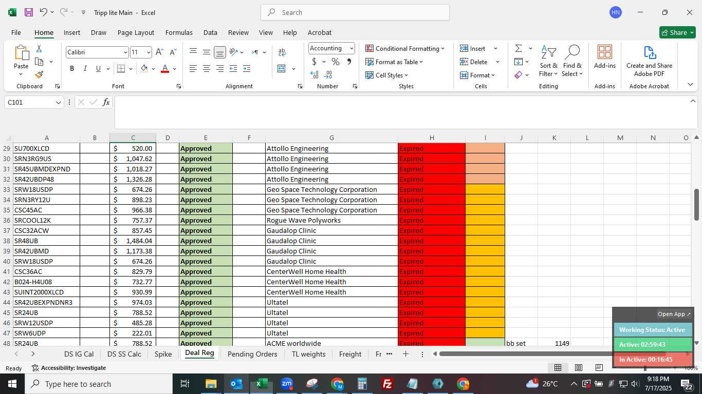
Task: Click Create and Share Adobe PDF
Action: click(x=649, y=61)
